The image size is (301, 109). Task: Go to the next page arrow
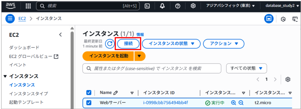pos(275,79)
